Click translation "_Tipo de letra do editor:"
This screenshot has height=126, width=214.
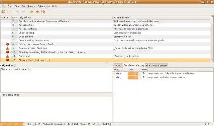click(x=126, y=56)
